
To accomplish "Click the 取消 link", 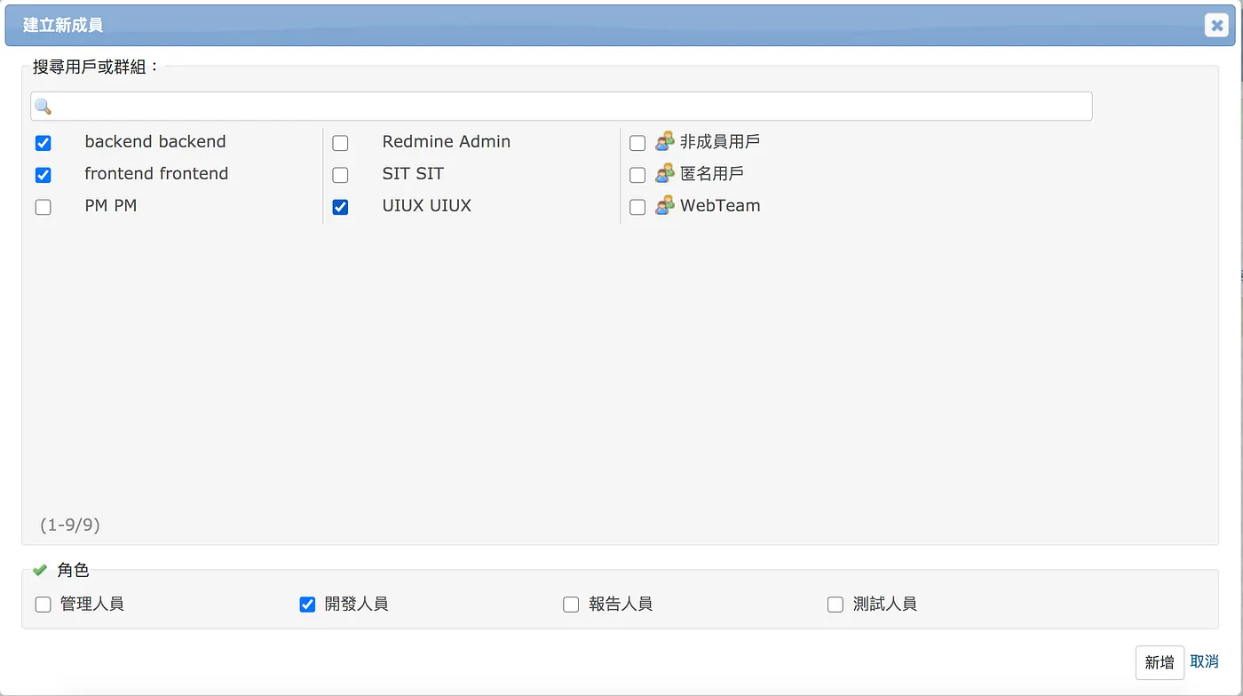I will pyautogui.click(x=1204, y=661).
